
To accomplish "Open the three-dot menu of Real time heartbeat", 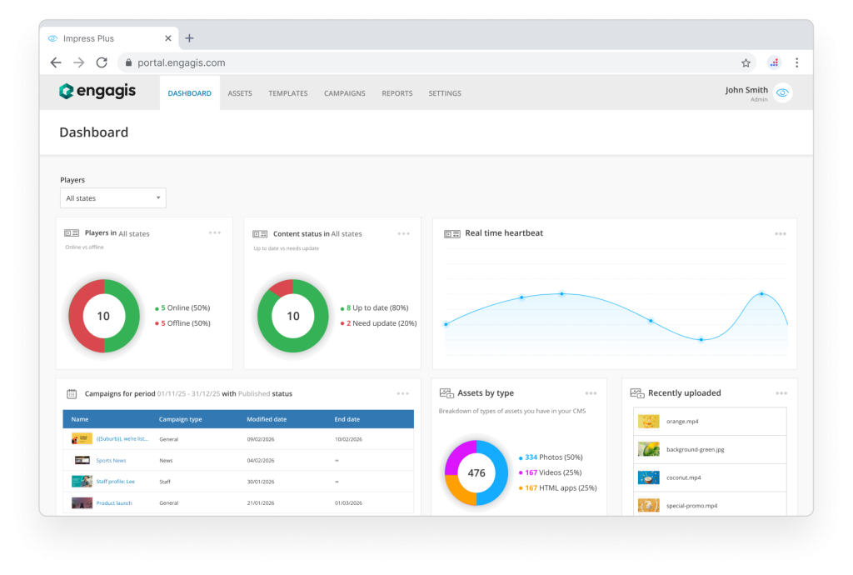I will coord(781,234).
